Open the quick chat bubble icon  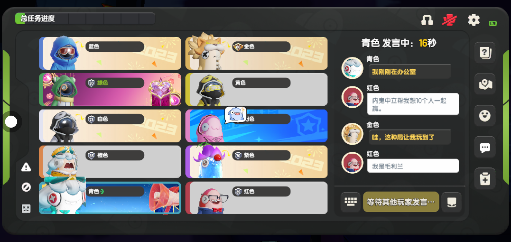tap(485, 147)
